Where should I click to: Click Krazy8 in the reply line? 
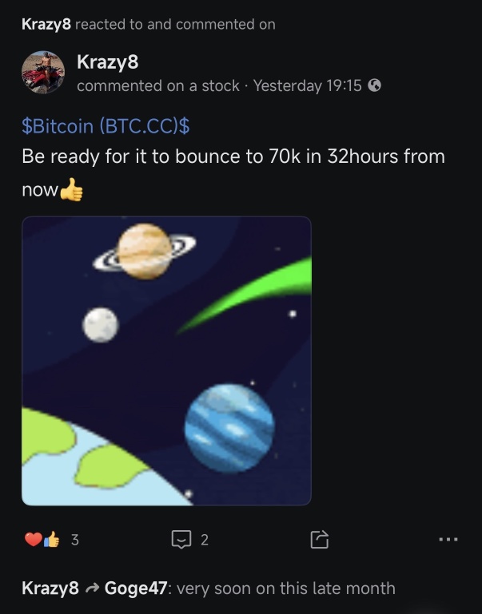click(50, 588)
